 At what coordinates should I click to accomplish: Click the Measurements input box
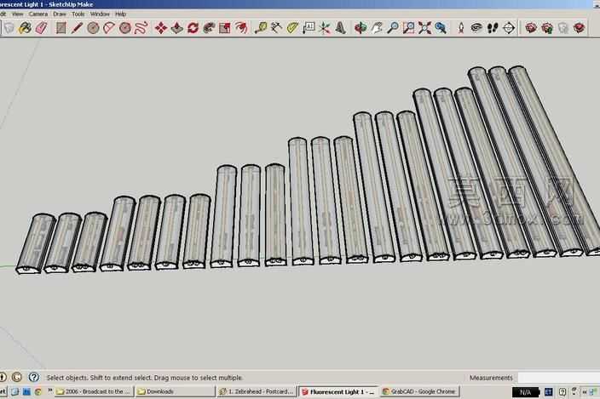coord(559,378)
